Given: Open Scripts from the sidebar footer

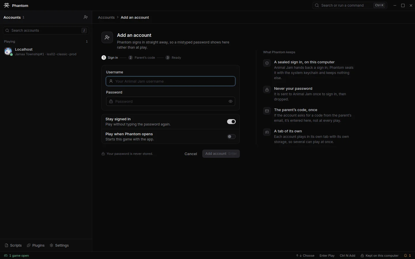Looking at the screenshot, I should (13, 245).
